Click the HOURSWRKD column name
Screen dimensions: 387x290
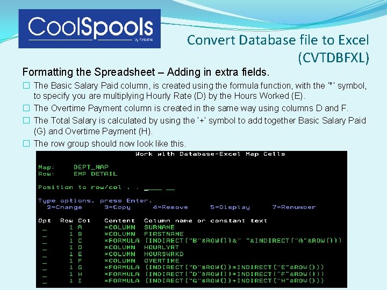pos(164,254)
